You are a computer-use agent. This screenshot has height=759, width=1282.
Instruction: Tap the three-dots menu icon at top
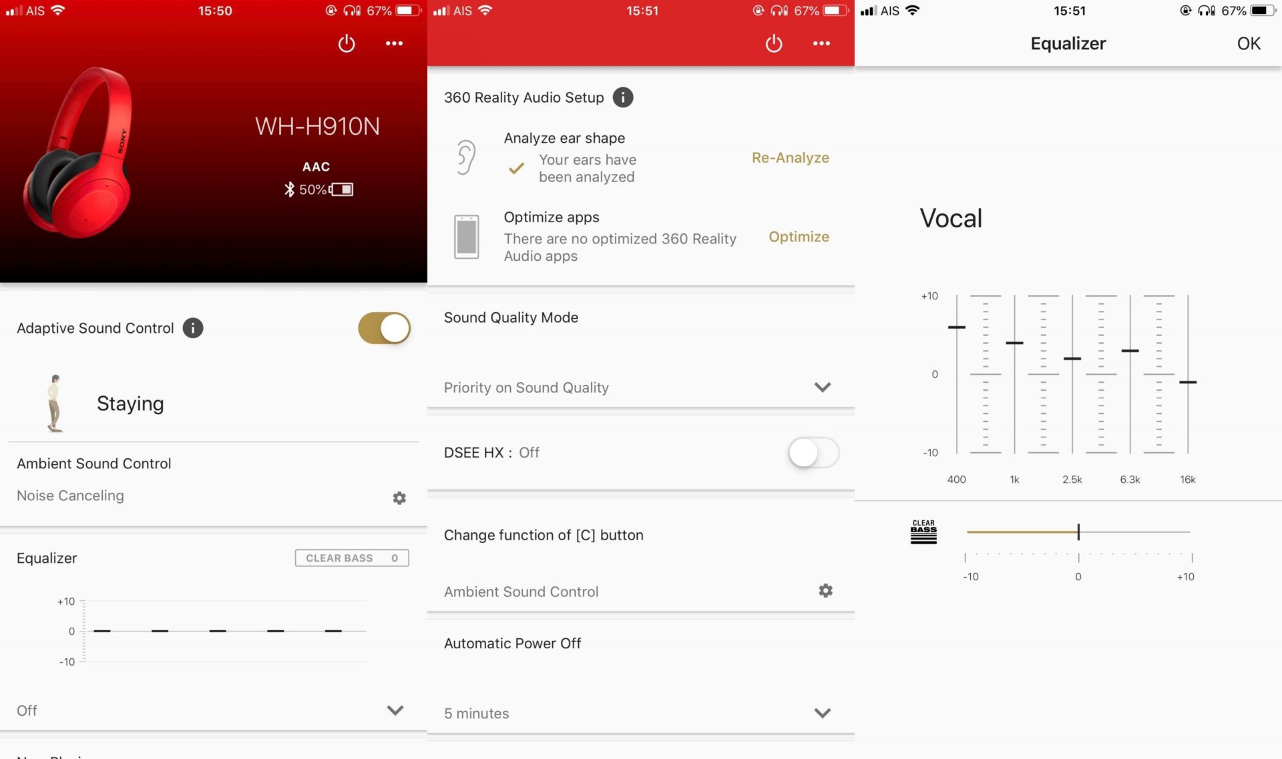point(394,43)
